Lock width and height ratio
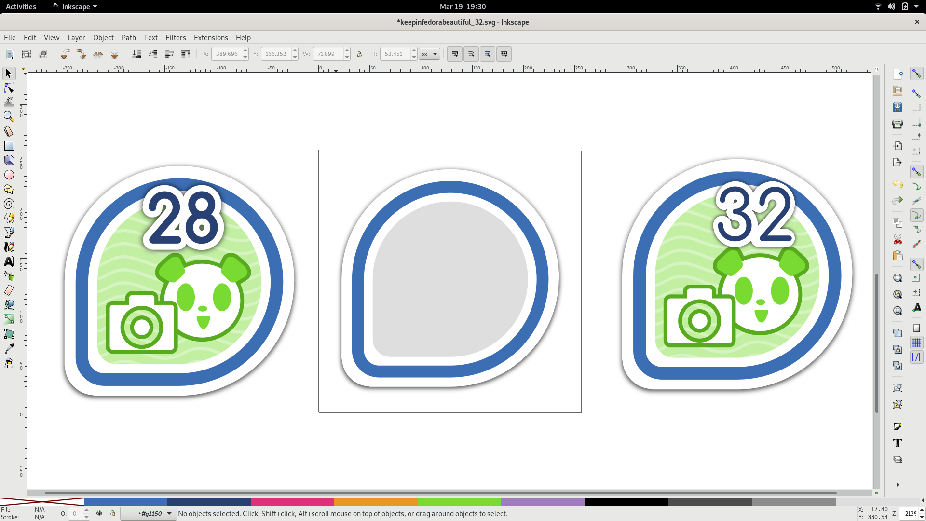926x521 pixels. pyautogui.click(x=359, y=54)
